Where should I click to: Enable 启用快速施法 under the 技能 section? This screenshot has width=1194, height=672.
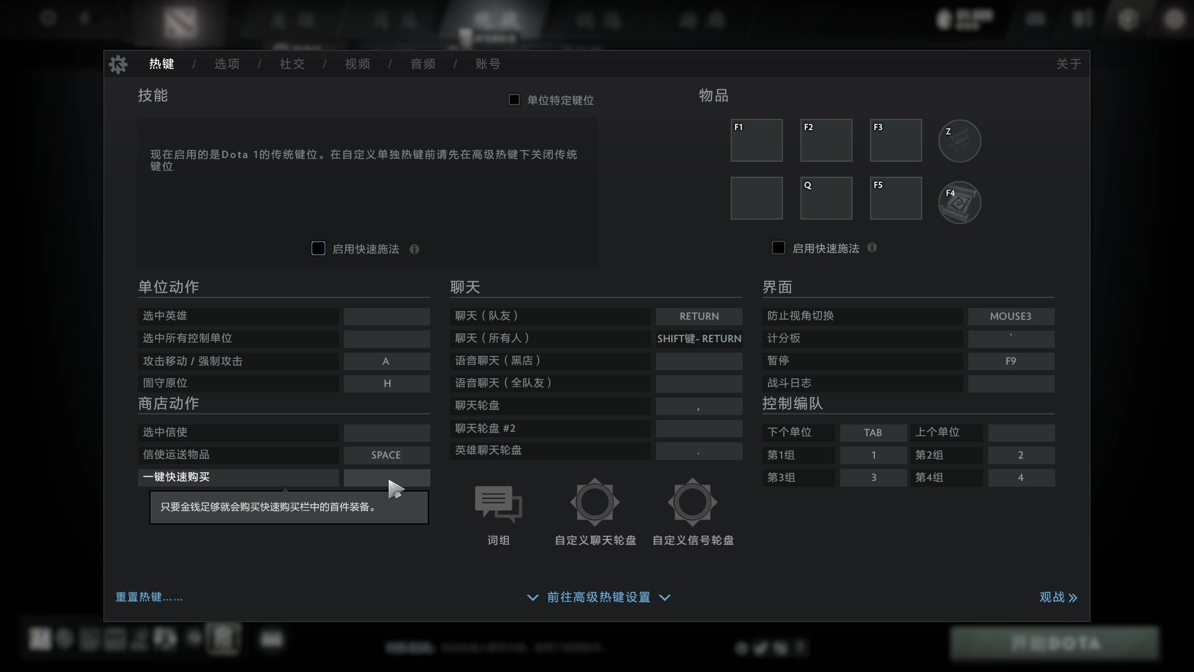(318, 248)
